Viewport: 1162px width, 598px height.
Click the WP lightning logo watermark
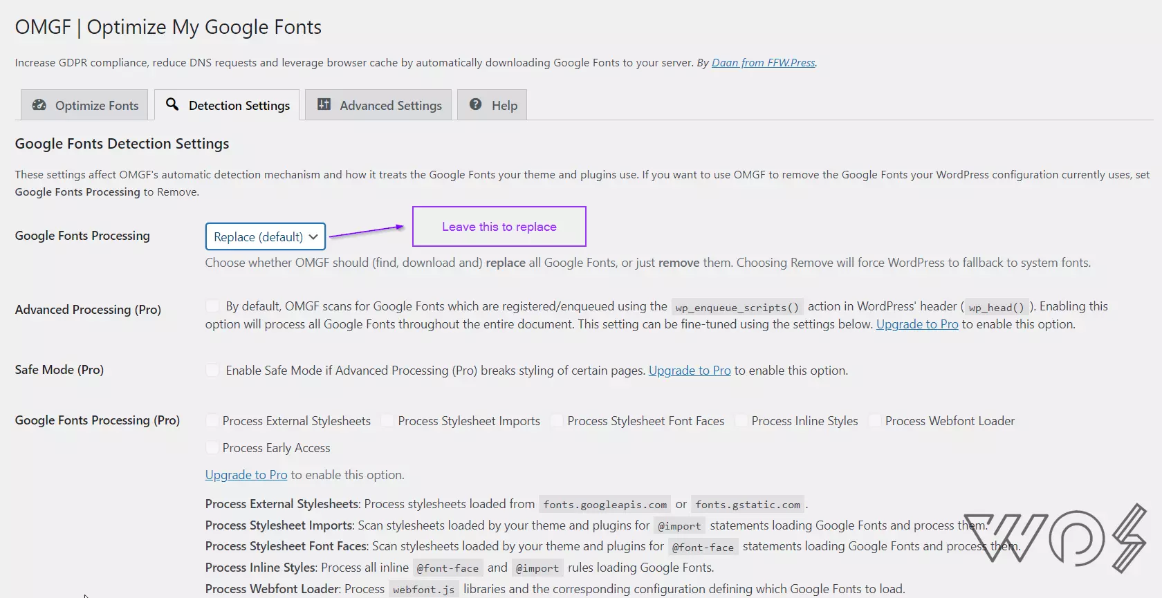[x=1055, y=539]
